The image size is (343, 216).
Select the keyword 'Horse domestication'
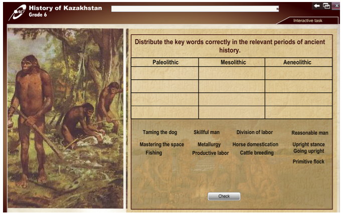coord(255,144)
